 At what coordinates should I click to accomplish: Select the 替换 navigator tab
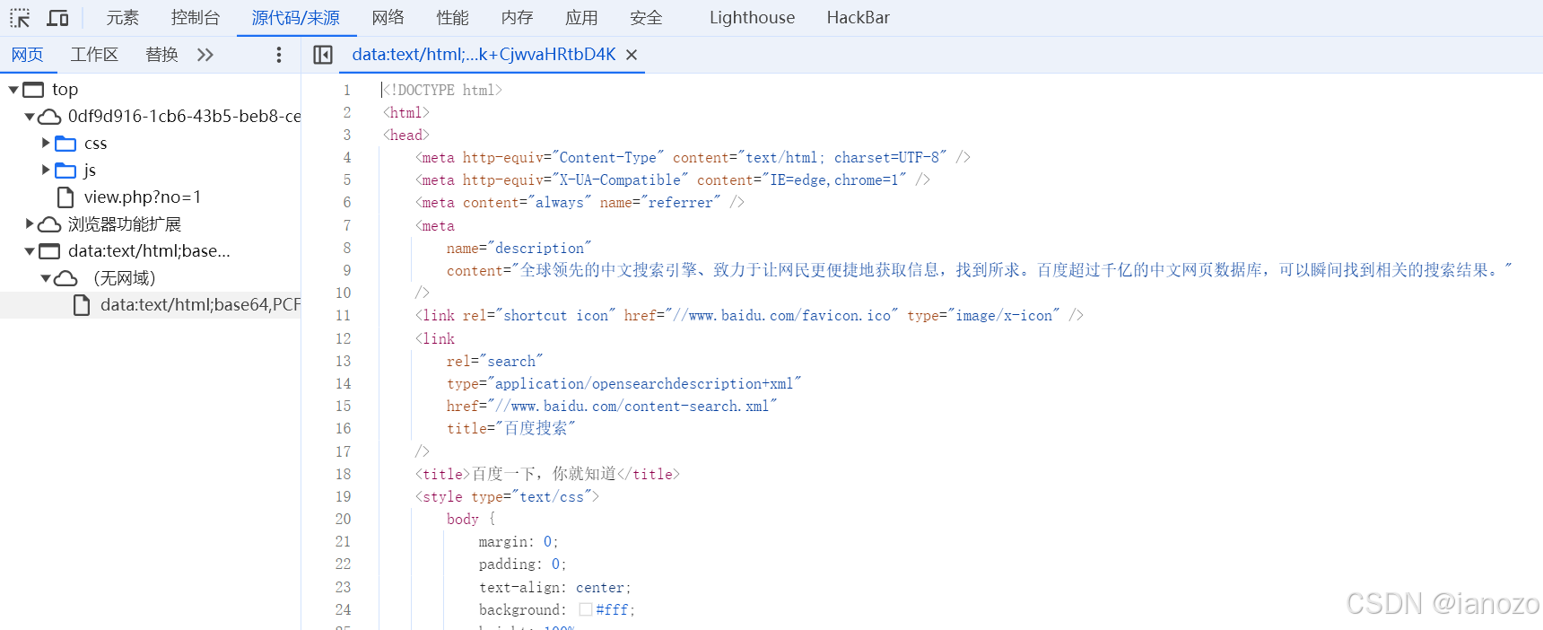click(162, 55)
